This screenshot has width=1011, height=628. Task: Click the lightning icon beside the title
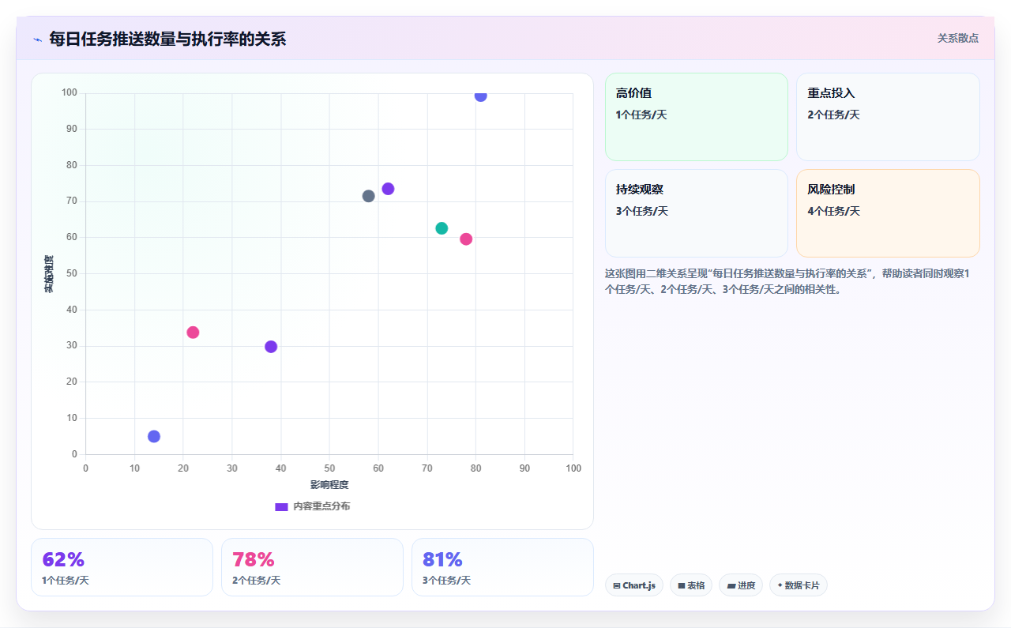click(37, 39)
